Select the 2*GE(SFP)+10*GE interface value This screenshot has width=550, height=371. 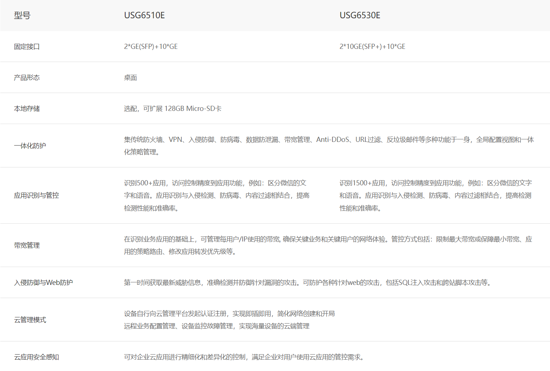tap(151, 47)
